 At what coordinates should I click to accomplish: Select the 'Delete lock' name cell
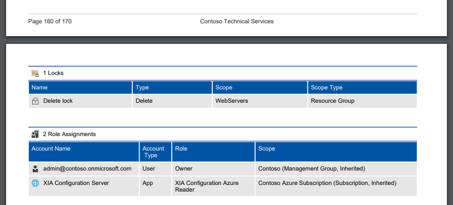pyautogui.click(x=80, y=101)
